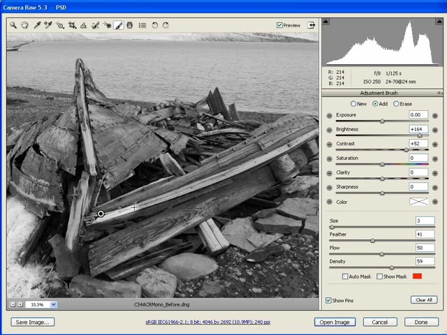Toggle full screen mode icon
Screen dimensions: 447x335
[312, 25]
